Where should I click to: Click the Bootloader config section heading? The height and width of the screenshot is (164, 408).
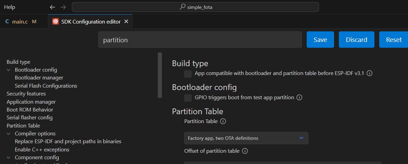pos(204,88)
